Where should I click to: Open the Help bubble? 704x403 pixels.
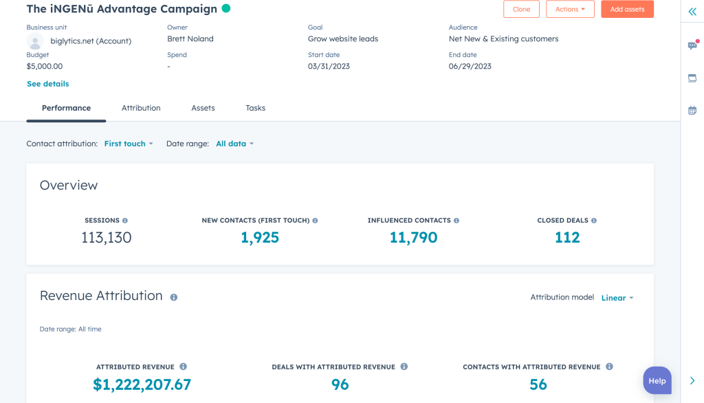click(657, 380)
